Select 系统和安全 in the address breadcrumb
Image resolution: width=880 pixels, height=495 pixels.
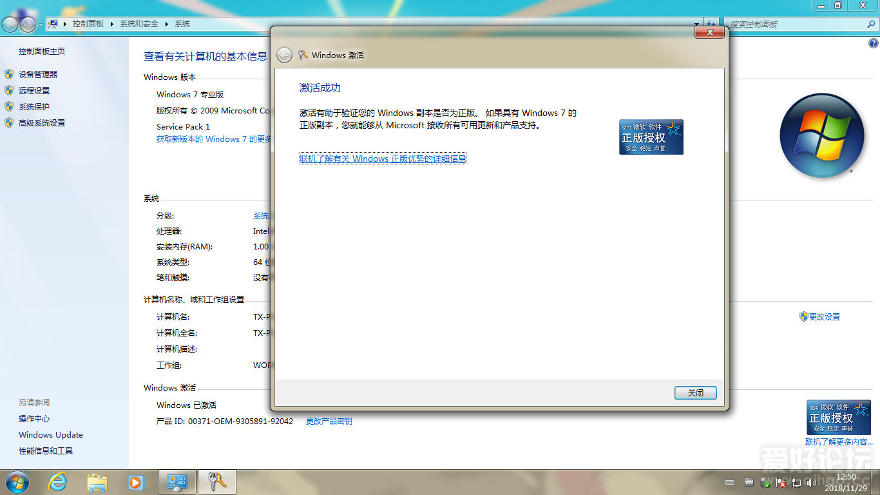139,23
